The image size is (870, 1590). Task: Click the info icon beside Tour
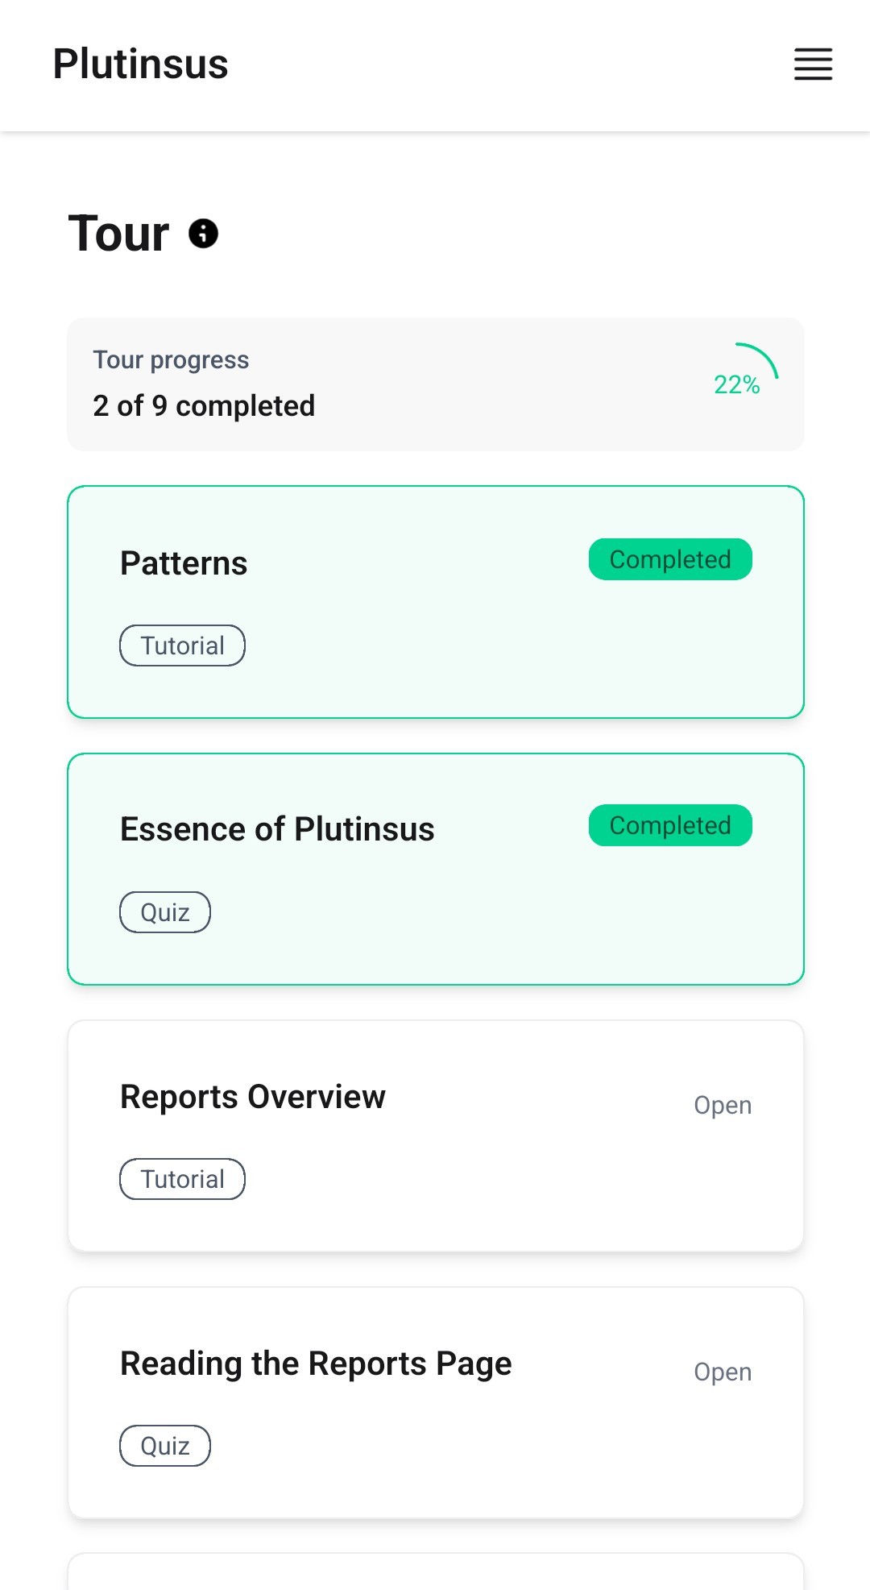tap(203, 234)
